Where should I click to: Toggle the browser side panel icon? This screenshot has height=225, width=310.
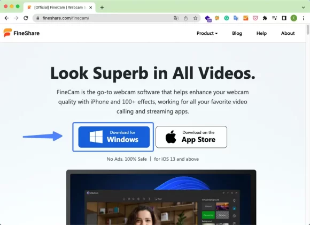(x=284, y=18)
